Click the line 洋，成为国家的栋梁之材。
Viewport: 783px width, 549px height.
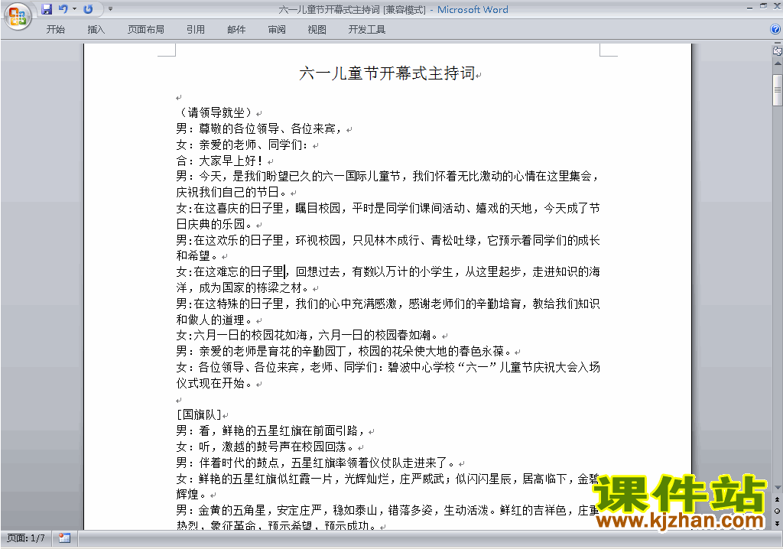[243, 287]
